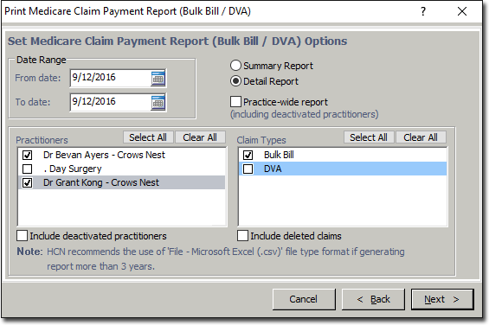Click Select All for Practitioners
489x325 pixels.
coord(148,137)
